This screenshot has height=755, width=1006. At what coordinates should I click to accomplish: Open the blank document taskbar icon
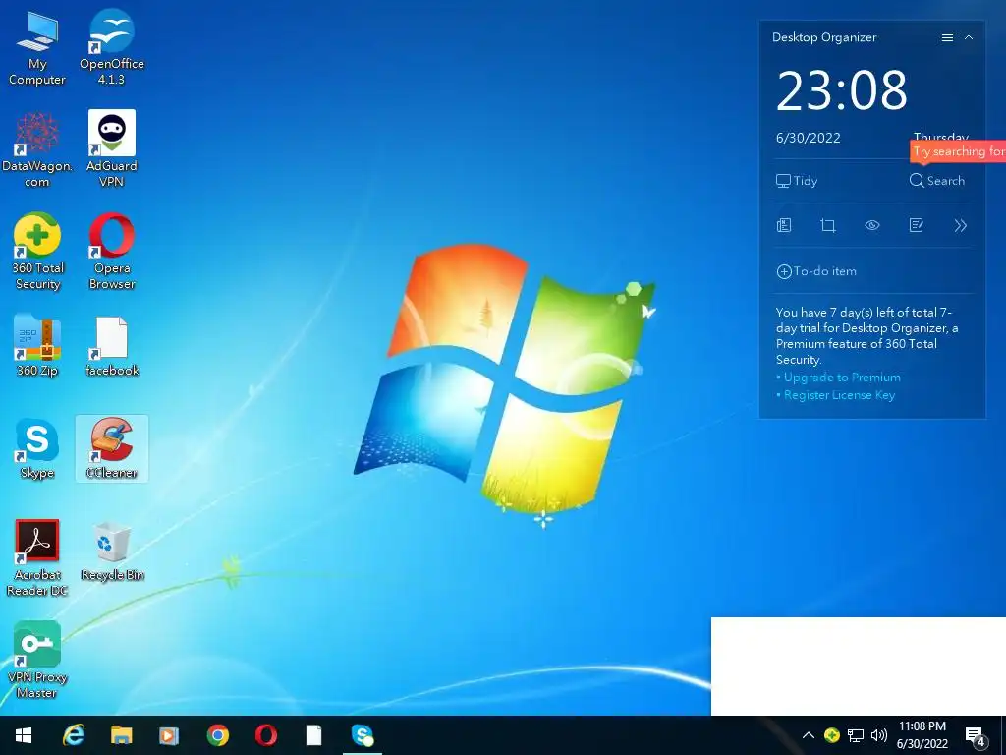click(313, 735)
